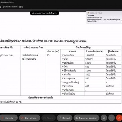This screenshot has height=122, width=122.
Task: Click the camera icon in Start video
Action: click(22, 118)
